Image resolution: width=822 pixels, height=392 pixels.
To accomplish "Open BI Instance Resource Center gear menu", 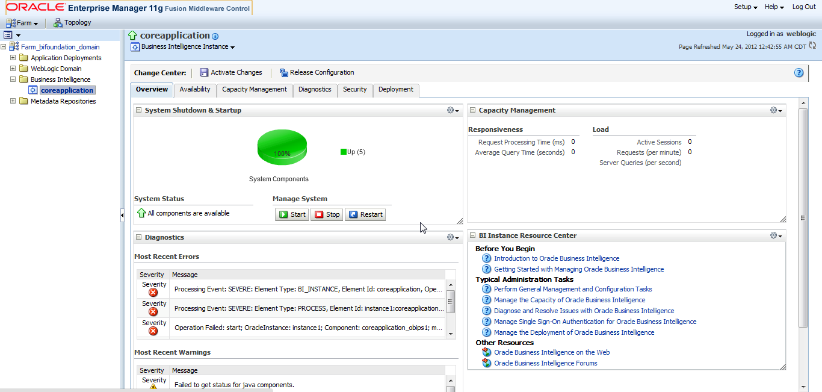I will (776, 235).
